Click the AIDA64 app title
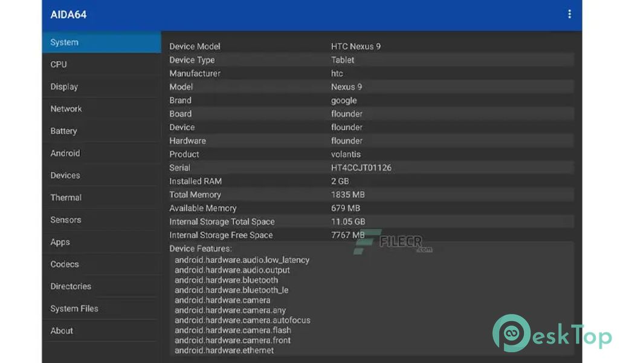Image resolution: width=626 pixels, height=363 pixels. click(x=68, y=15)
